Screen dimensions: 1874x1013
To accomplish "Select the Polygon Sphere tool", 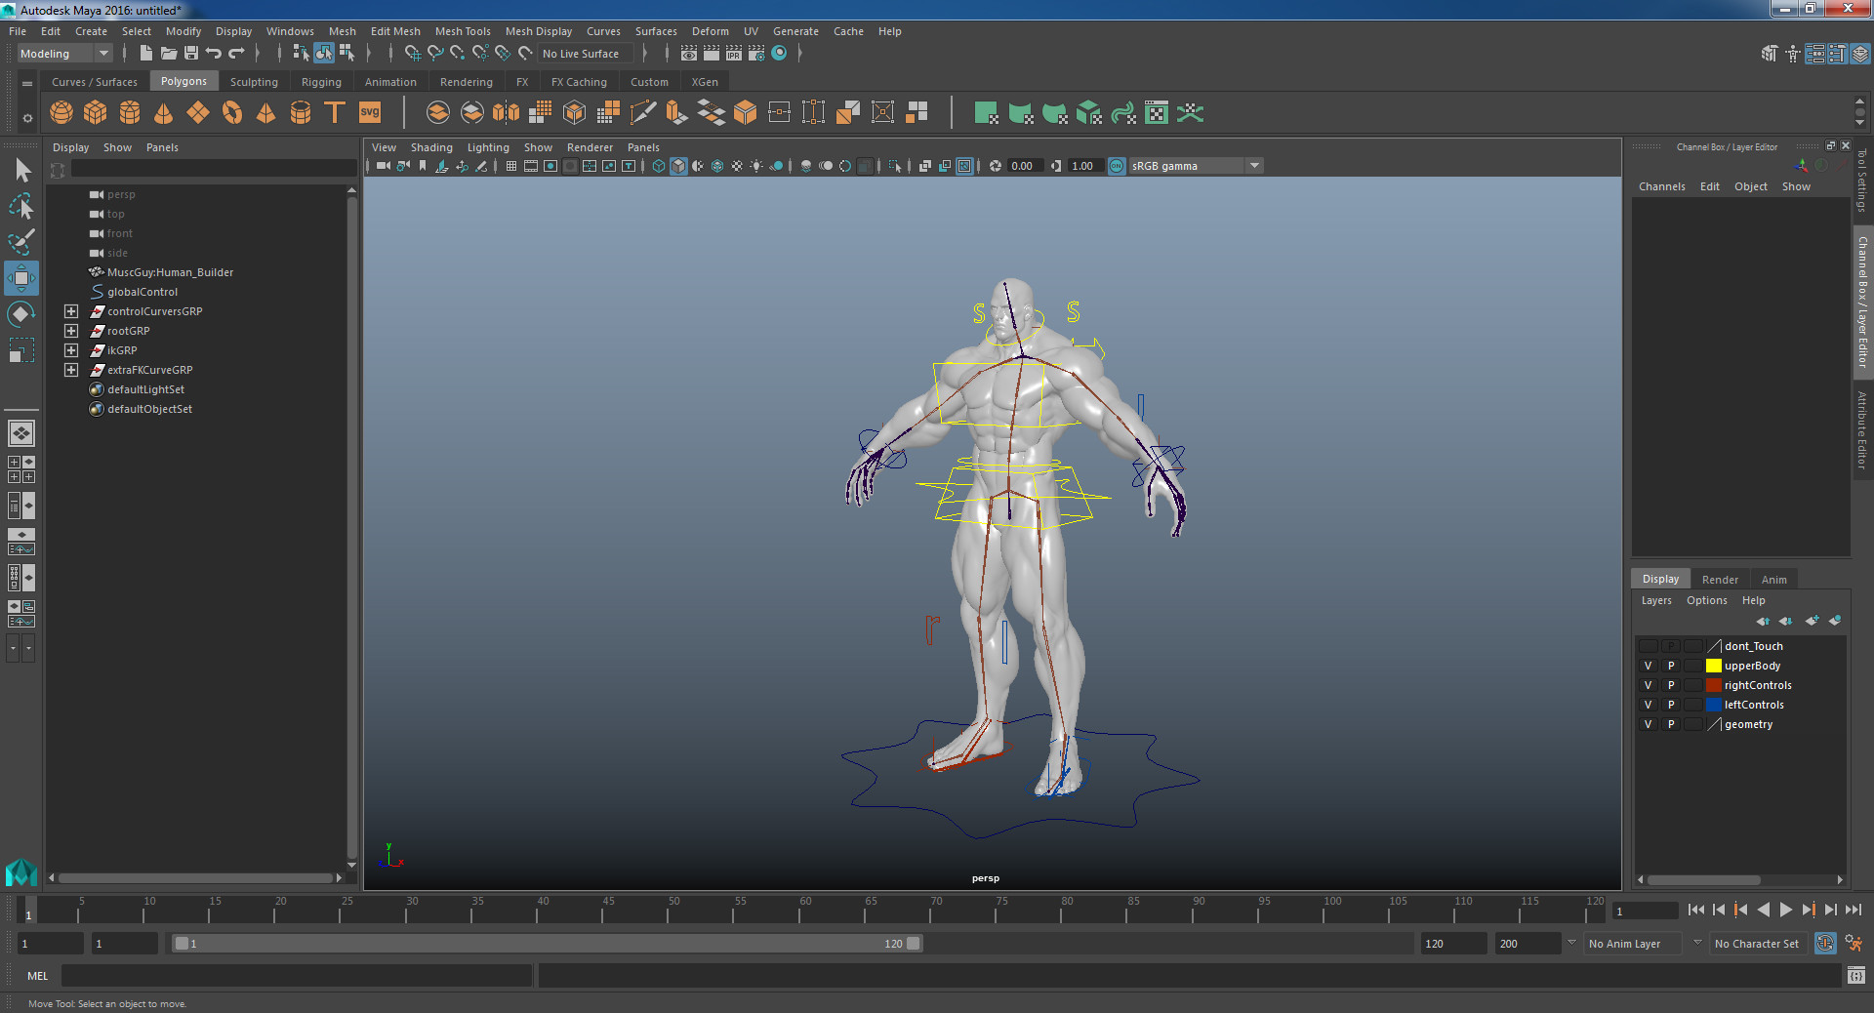I will (x=61, y=112).
